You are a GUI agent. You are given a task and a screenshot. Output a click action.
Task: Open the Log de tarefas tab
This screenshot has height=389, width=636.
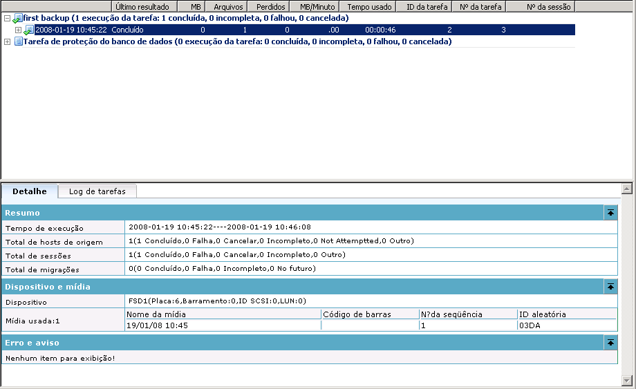tap(97, 191)
